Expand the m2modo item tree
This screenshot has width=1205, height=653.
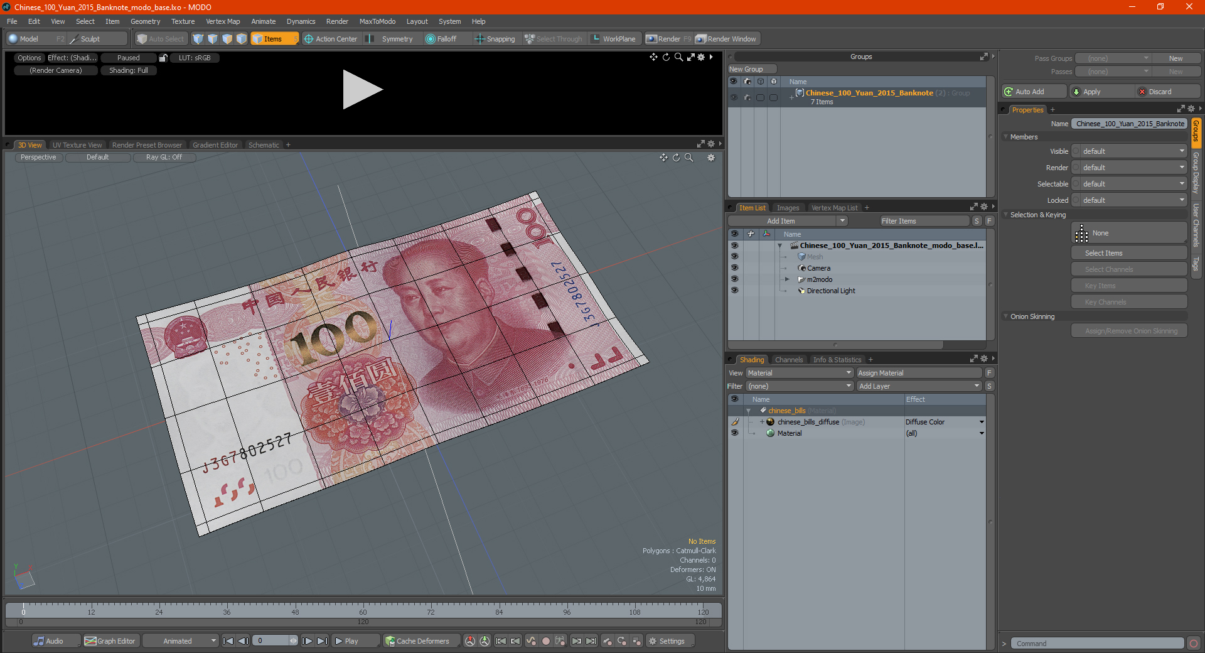(787, 279)
